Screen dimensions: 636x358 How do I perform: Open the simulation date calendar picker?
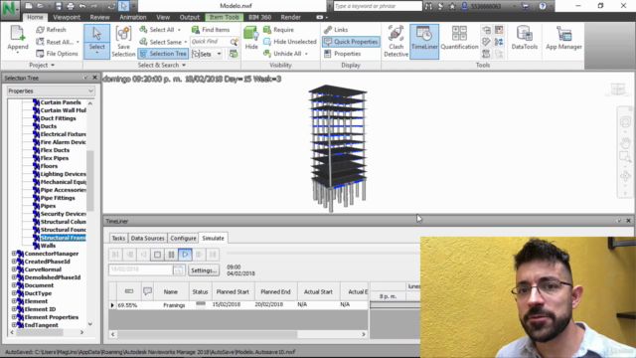pyautogui.click(x=178, y=270)
